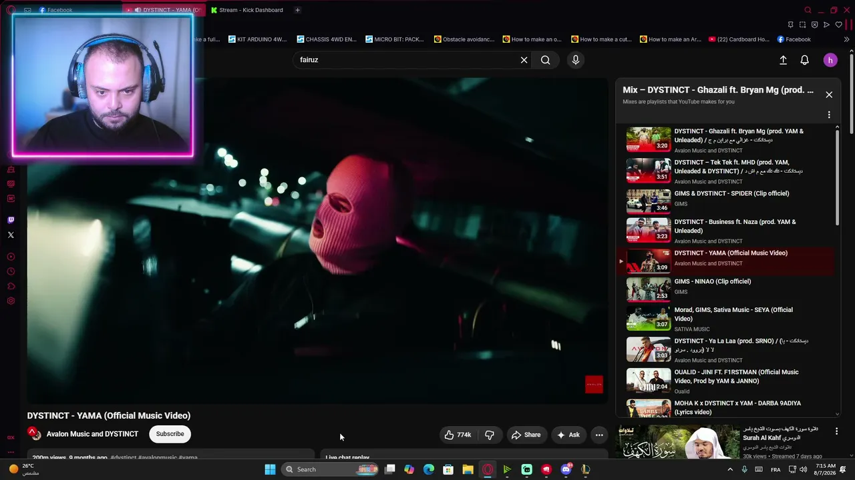Expand hidden bookmarks overflow chevron
Viewport: 855px width, 480px height.
[846, 39]
